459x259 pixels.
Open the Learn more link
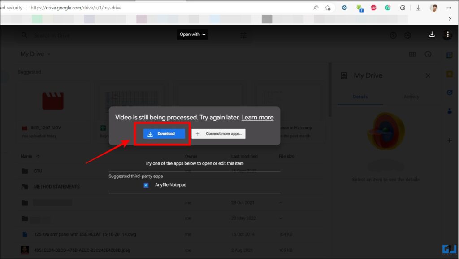pos(257,117)
